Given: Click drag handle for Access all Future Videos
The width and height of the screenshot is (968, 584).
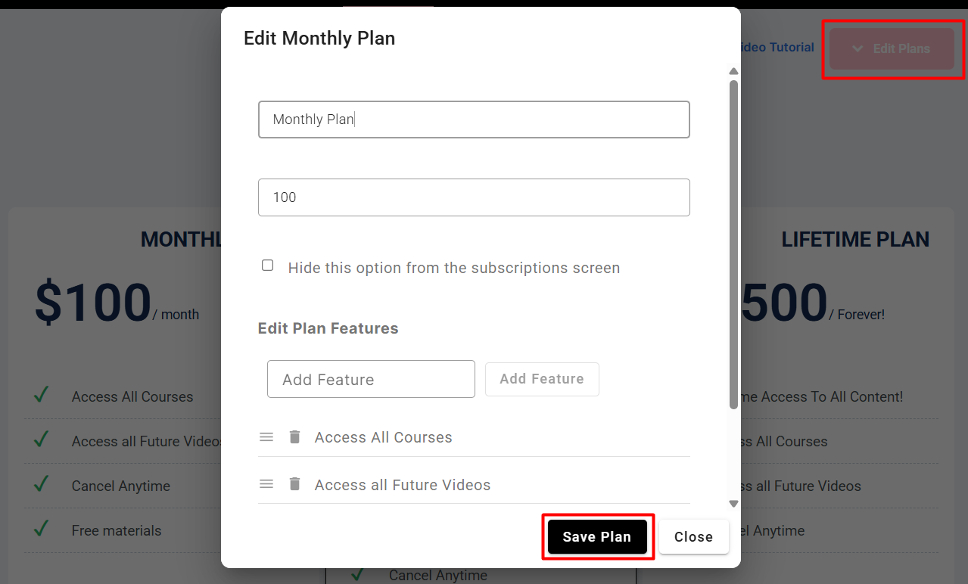Looking at the screenshot, I should [266, 484].
